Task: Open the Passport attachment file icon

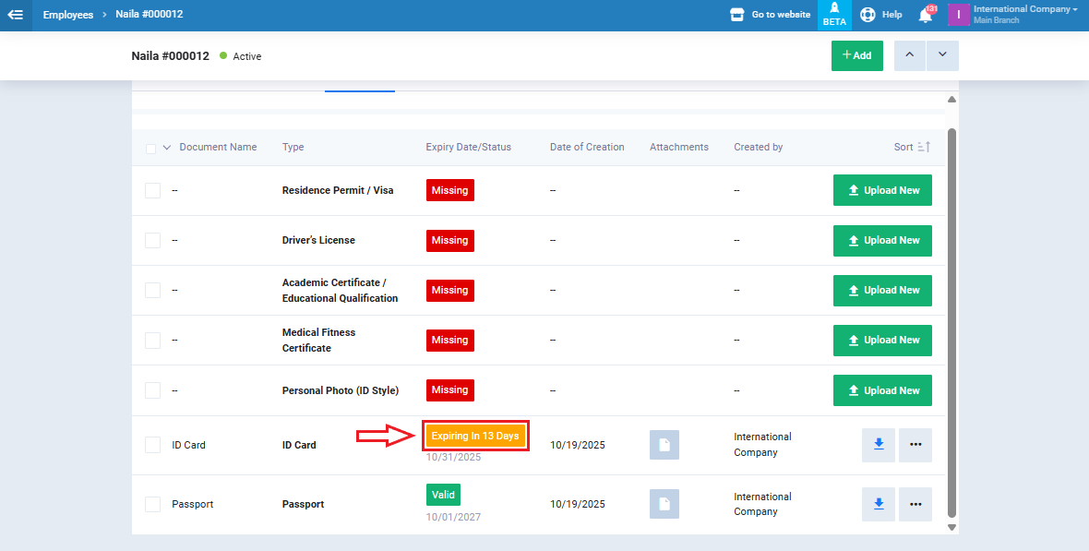Action: pyautogui.click(x=664, y=504)
